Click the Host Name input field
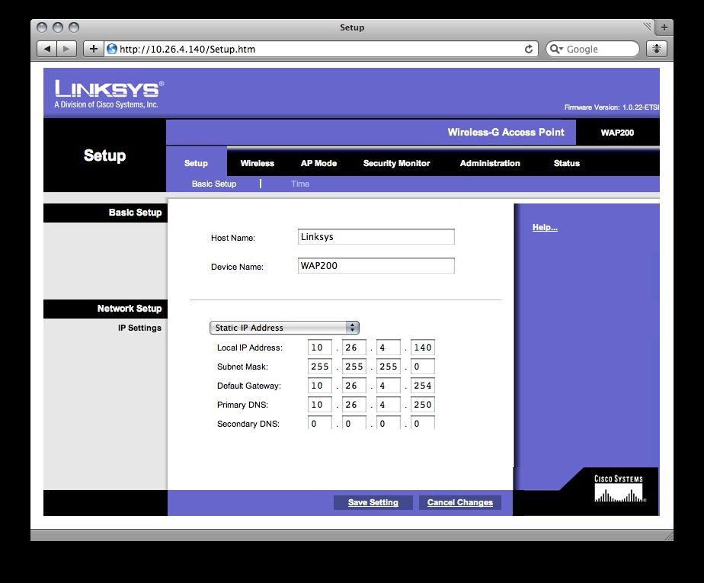This screenshot has height=583, width=704. (x=376, y=237)
